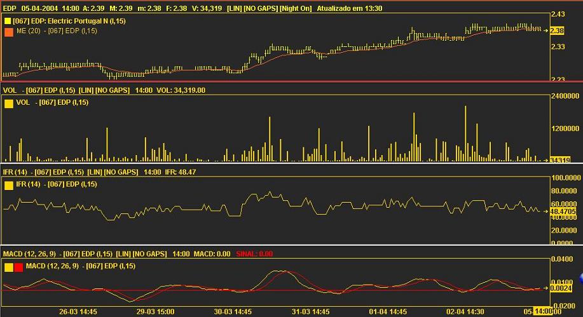Click the 1200000 label on volume axis
Image resolution: width=583 pixels, height=317 pixels.
tap(565, 128)
